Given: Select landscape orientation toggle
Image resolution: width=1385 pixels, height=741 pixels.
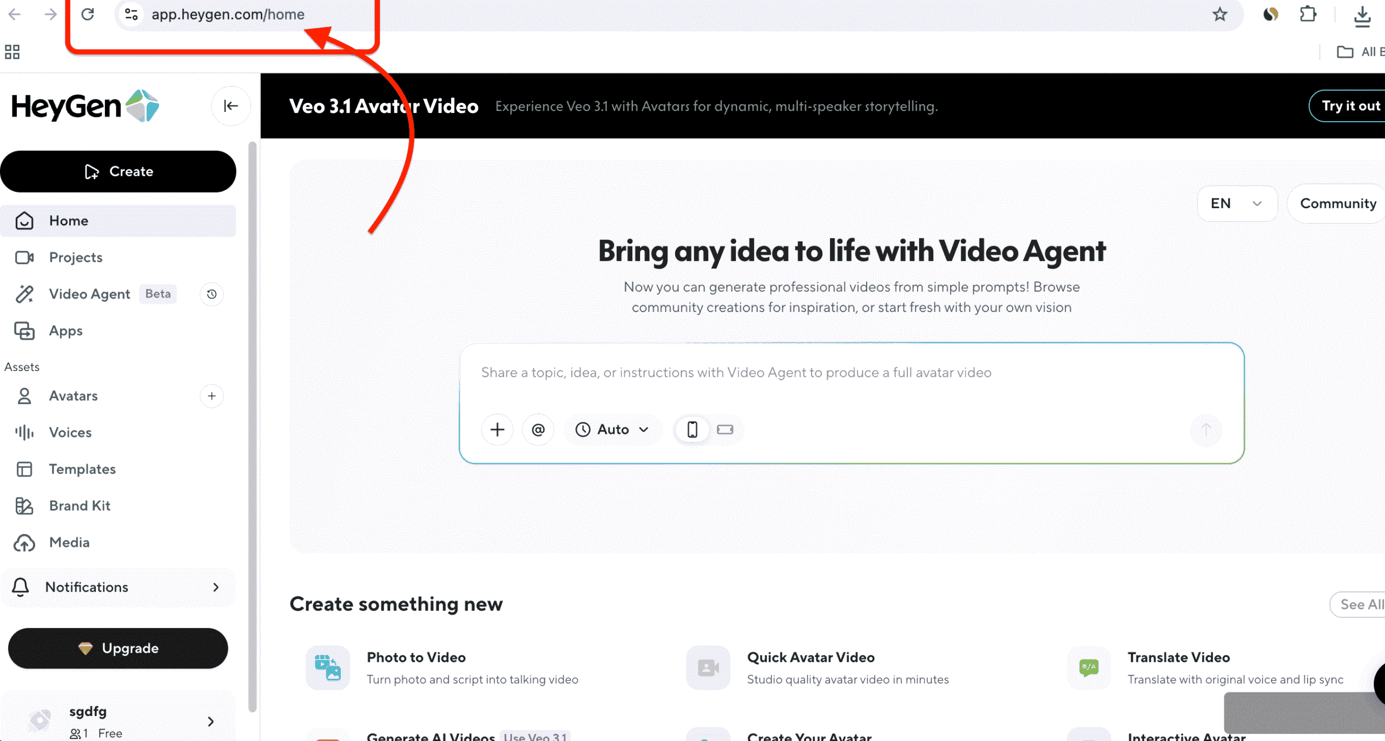Looking at the screenshot, I should tap(724, 429).
